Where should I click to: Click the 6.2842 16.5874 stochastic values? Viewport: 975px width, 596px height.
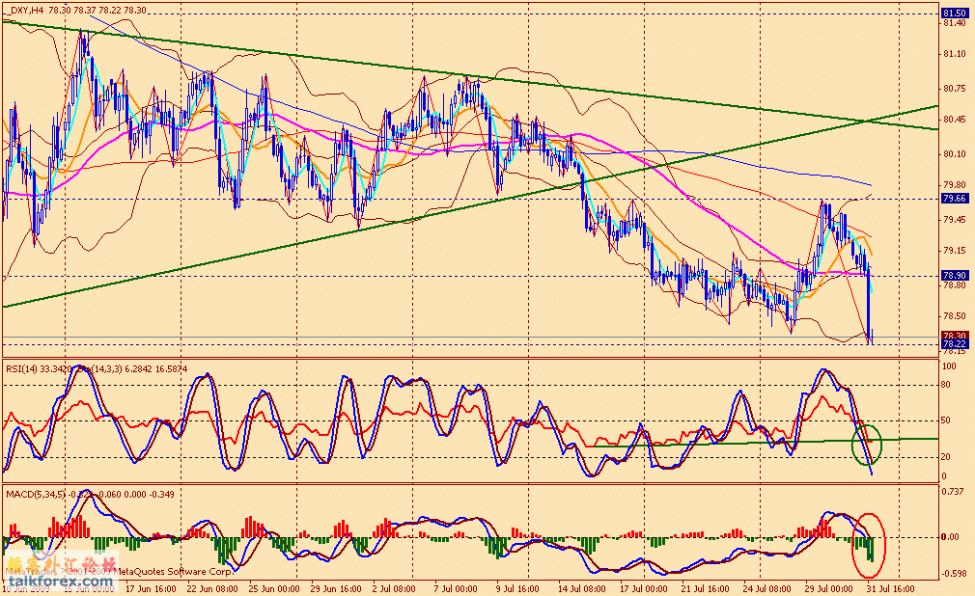pos(156,368)
